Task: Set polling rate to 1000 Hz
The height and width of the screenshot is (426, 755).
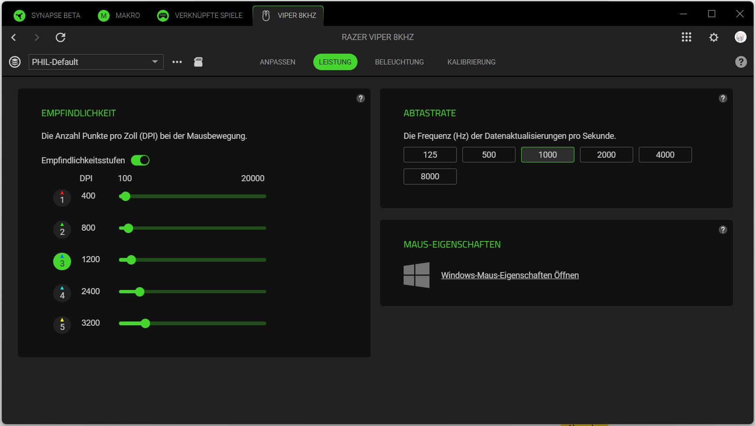Action: tap(548, 155)
